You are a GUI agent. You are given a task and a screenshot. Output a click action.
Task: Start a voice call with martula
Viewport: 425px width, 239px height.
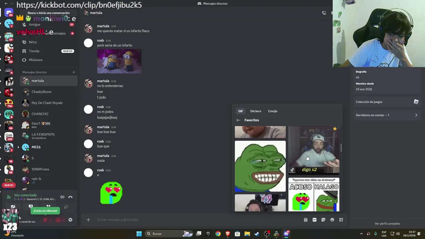324,13
